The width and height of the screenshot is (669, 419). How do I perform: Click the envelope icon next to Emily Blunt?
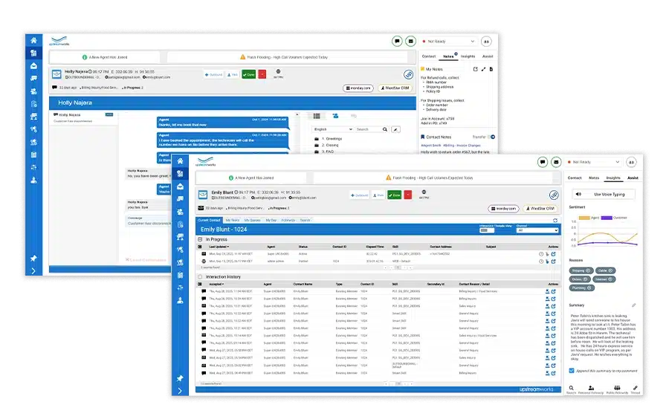[203, 194]
